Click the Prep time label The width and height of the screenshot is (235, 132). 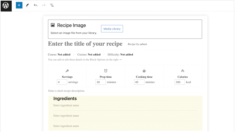[106, 77]
